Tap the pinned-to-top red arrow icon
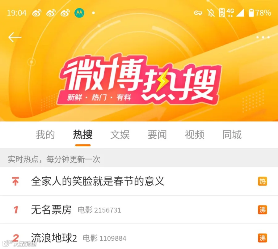The height and width of the screenshot is (249, 278). pos(15,181)
